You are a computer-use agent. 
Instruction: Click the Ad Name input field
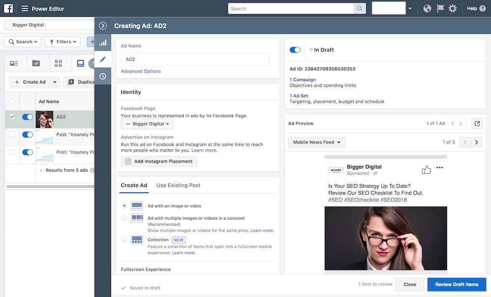[195, 59]
